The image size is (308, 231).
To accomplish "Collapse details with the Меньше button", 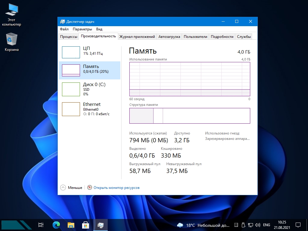I will point(71,188).
